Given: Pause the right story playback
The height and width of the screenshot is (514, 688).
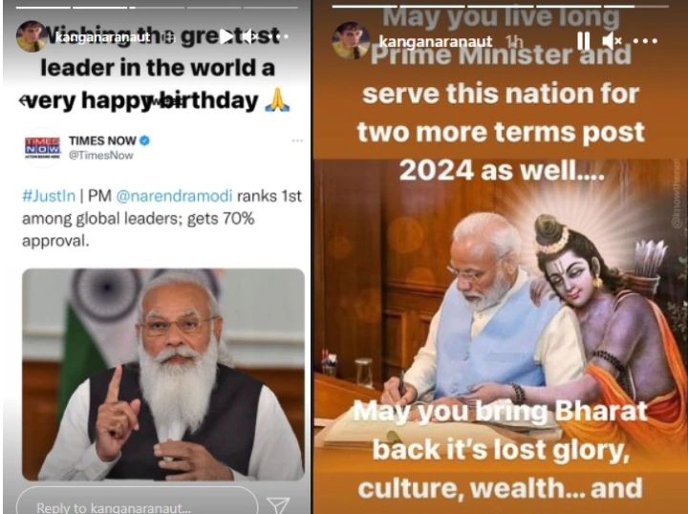Looking at the screenshot, I should point(584,42).
